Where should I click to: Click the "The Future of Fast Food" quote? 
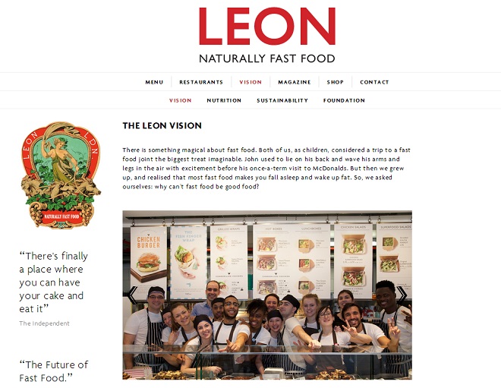(x=54, y=371)
